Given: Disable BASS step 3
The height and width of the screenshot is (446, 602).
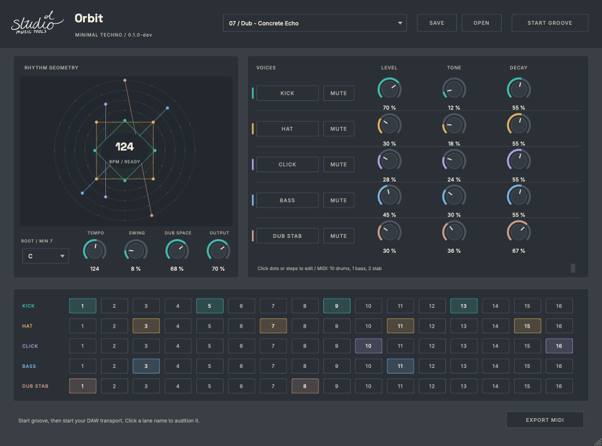Looking at the screenshot, I should tap(146, 366).
